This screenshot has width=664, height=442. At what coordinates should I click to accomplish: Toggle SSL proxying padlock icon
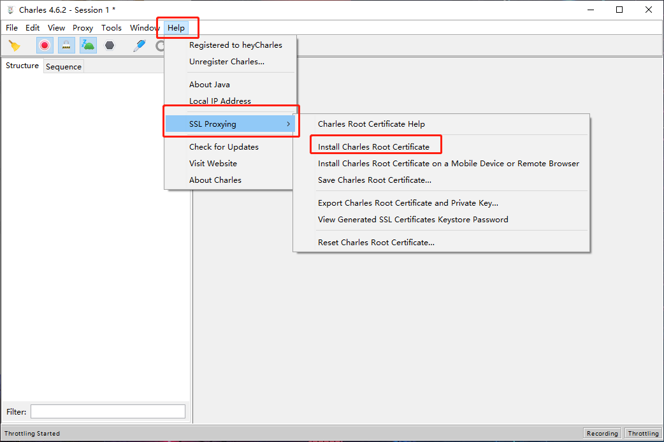66,45
